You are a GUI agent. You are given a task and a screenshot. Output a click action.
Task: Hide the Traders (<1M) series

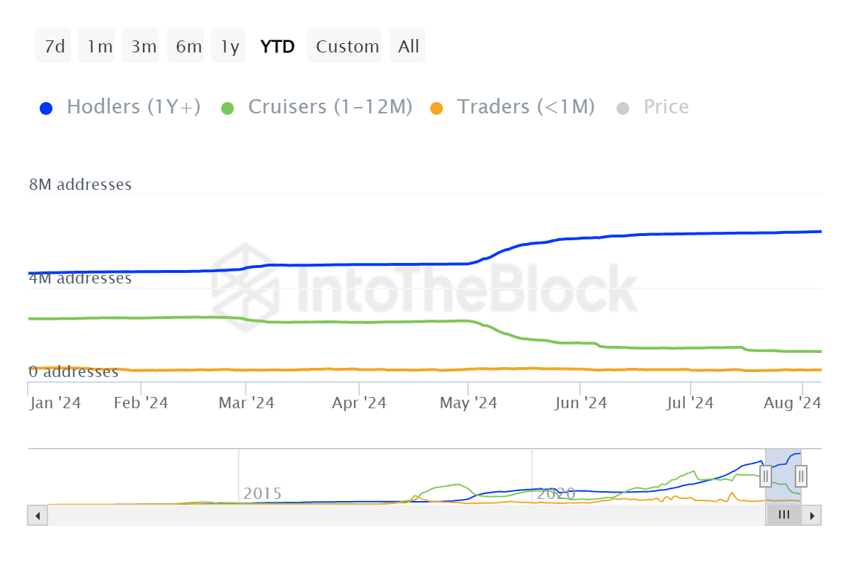coord(526,107)
